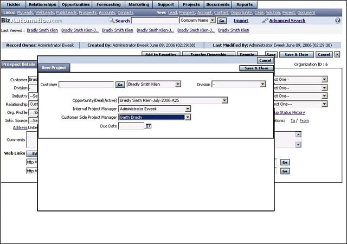Click the small close box beside Cancel
Screen dimensions: 347x244
(337, 54)
